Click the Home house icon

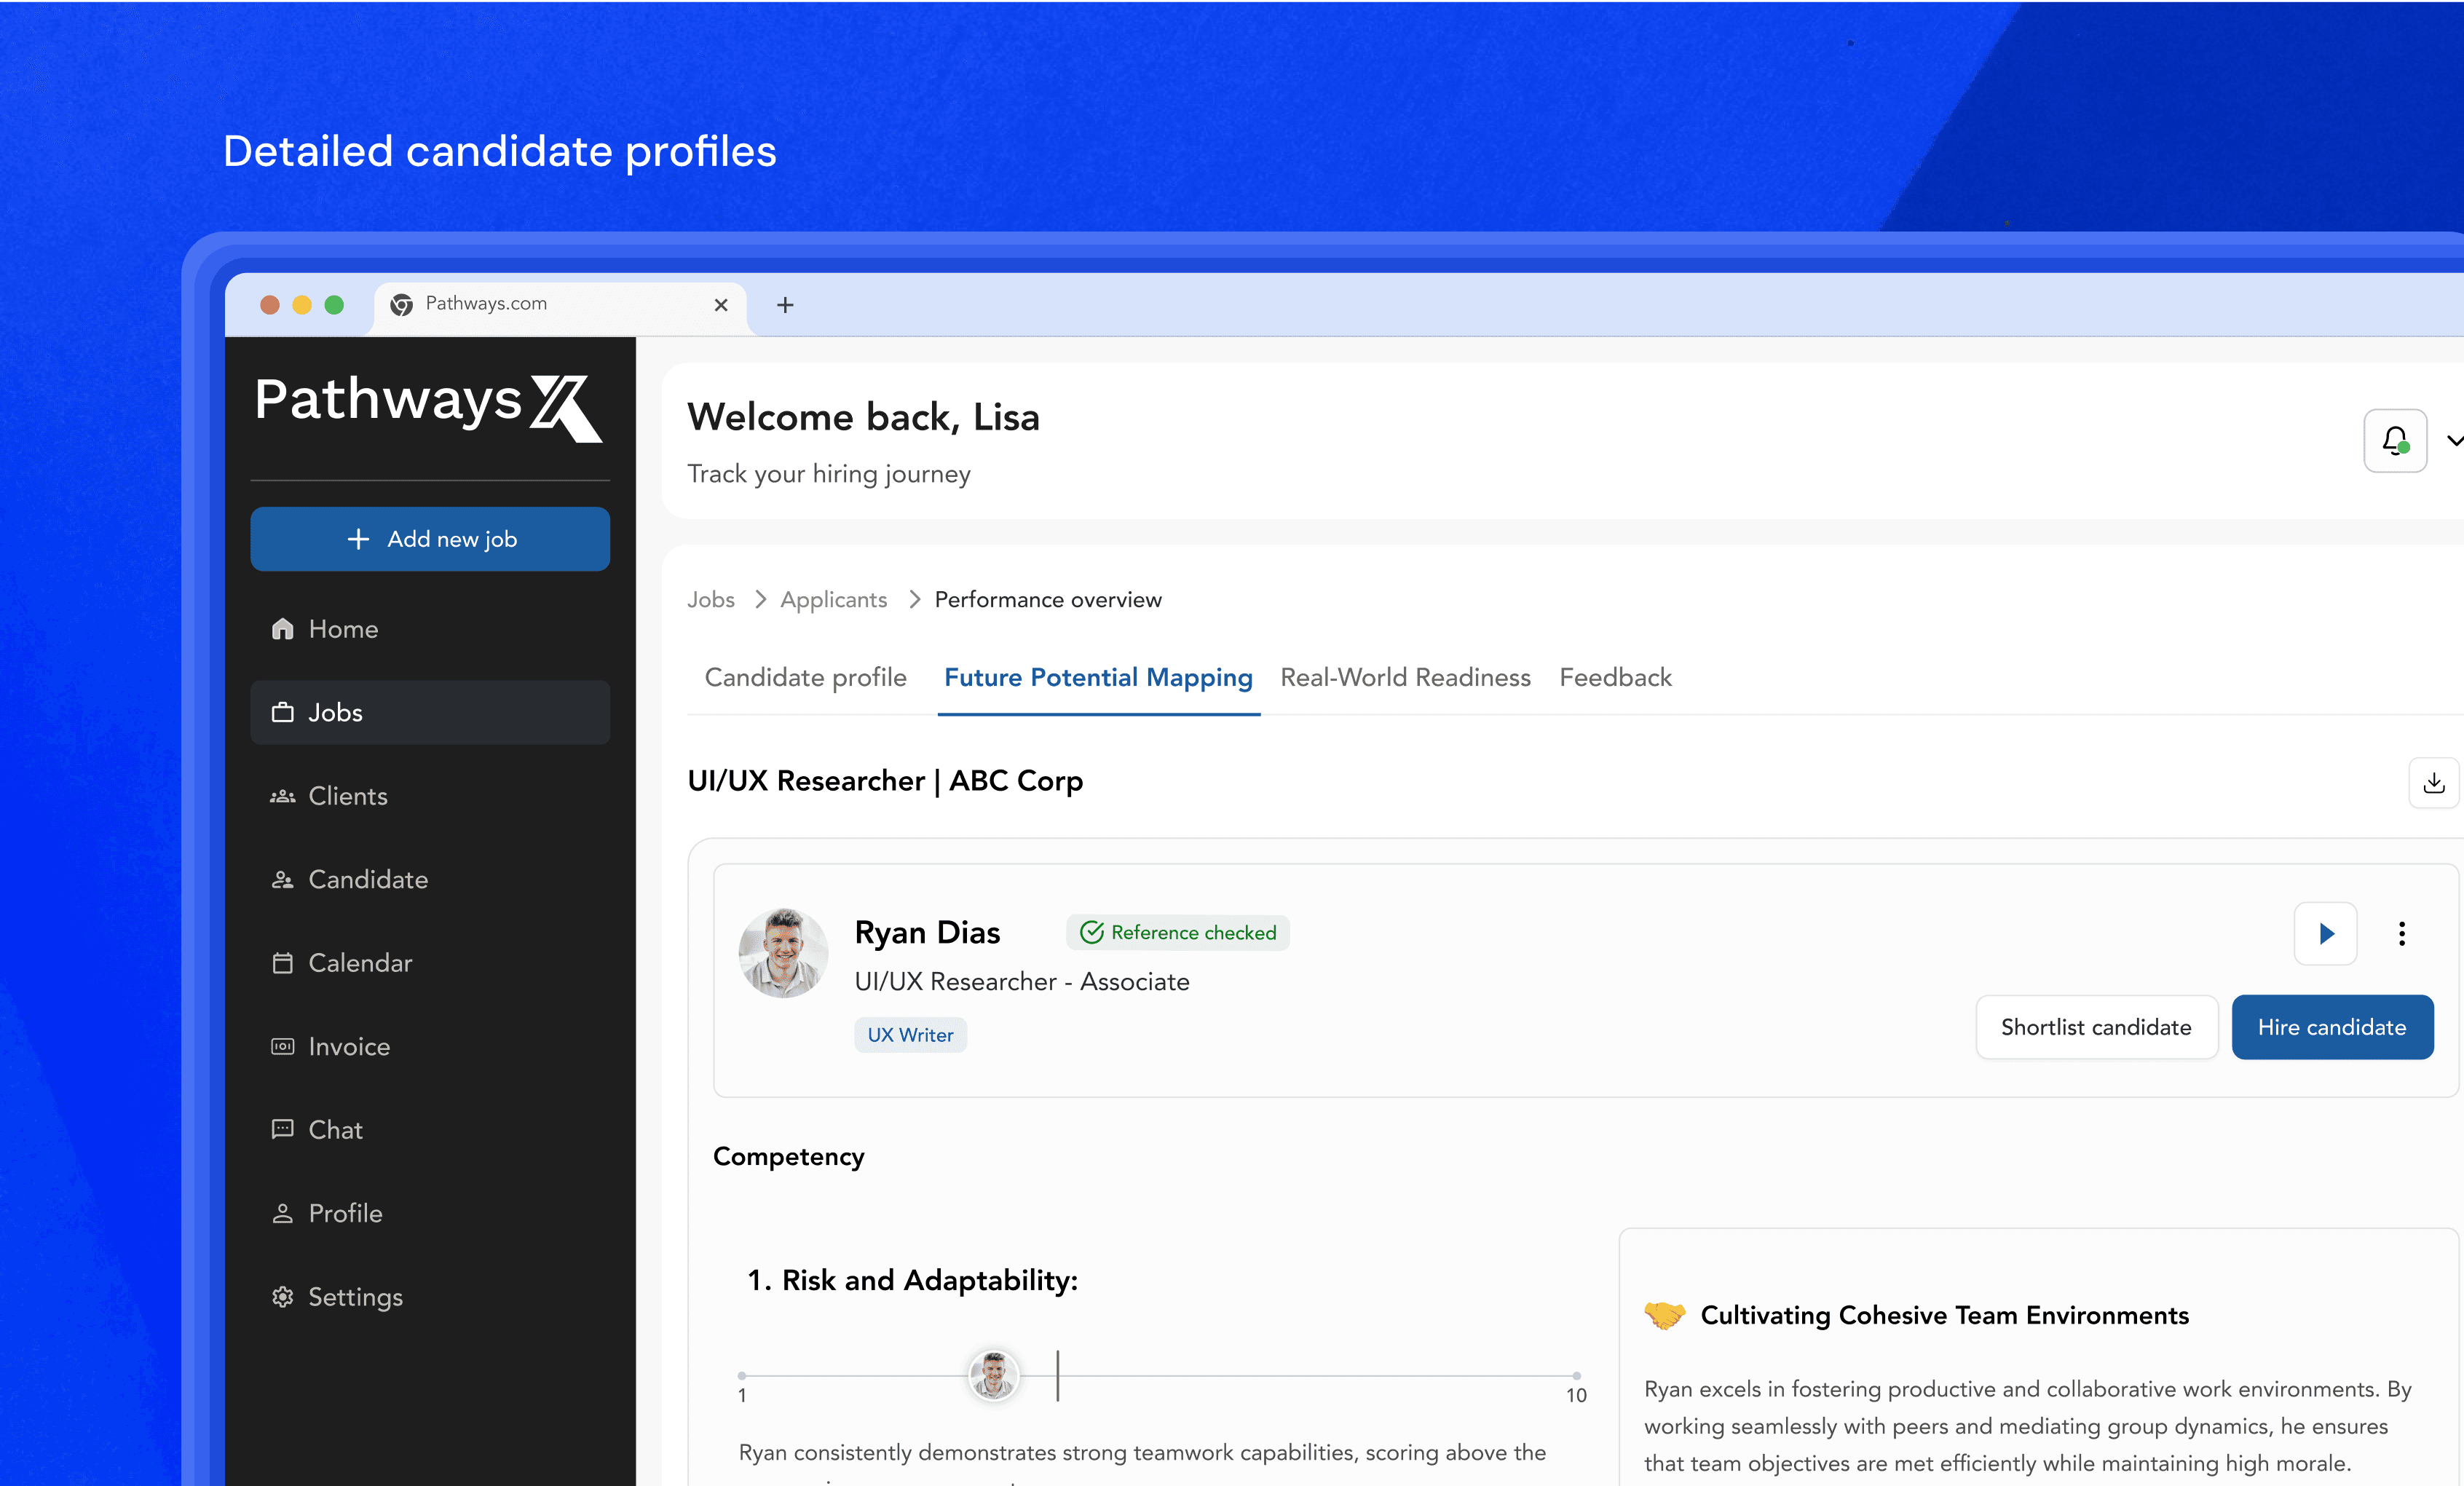coord(283,628)
